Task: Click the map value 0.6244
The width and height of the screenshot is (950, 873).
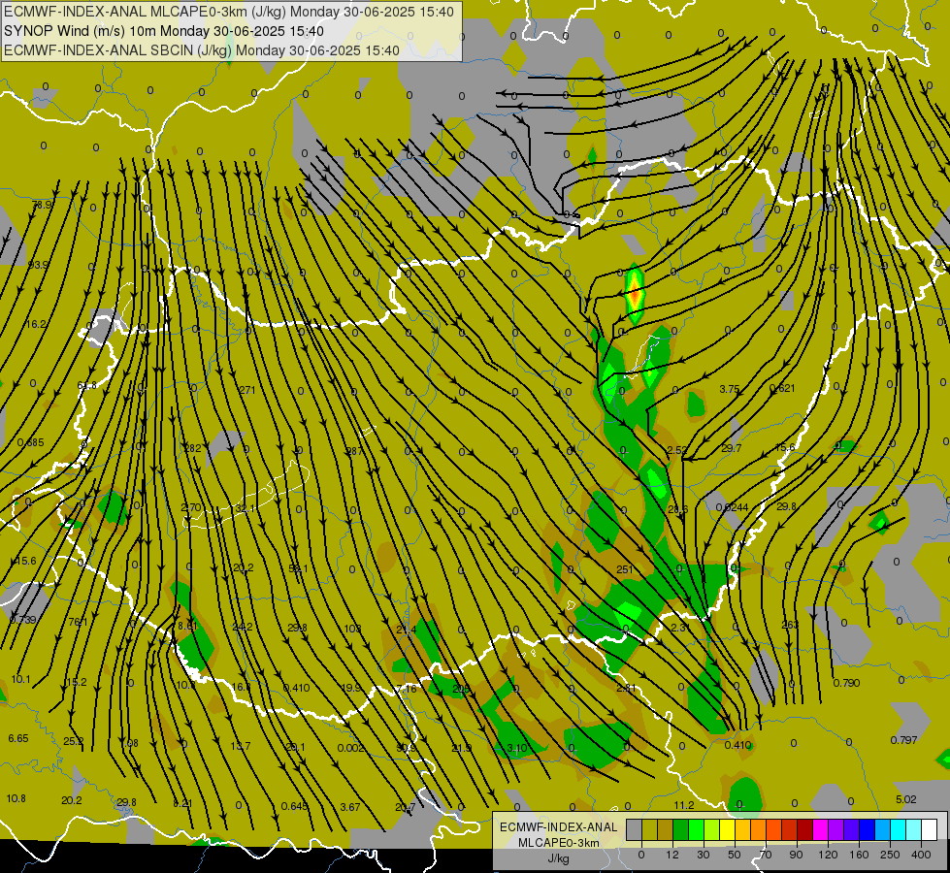Action: (732, 507)
